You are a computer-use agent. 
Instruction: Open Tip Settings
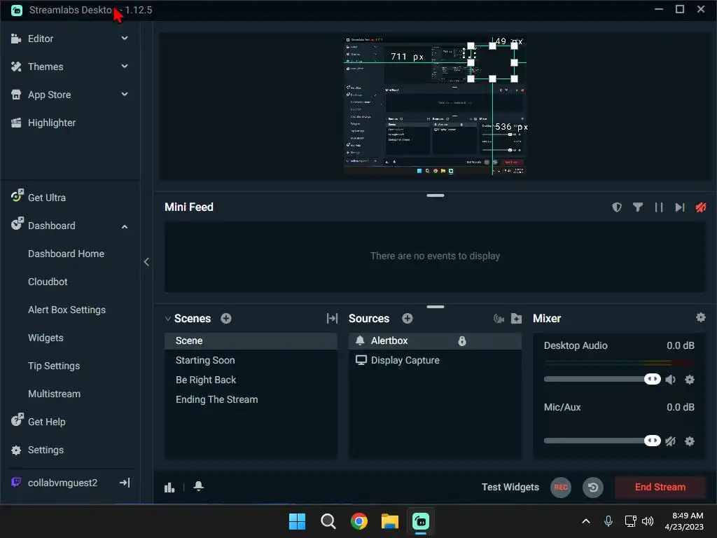54,366
